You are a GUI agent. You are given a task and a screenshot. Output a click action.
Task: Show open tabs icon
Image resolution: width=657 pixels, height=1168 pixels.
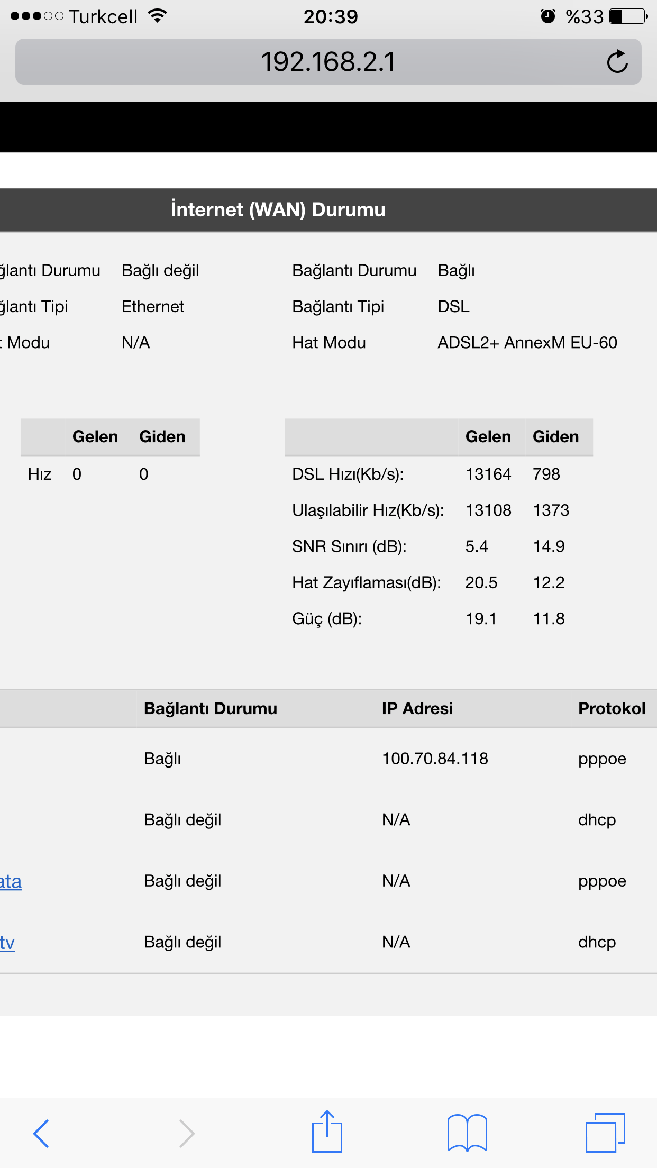click(605, 1133)
